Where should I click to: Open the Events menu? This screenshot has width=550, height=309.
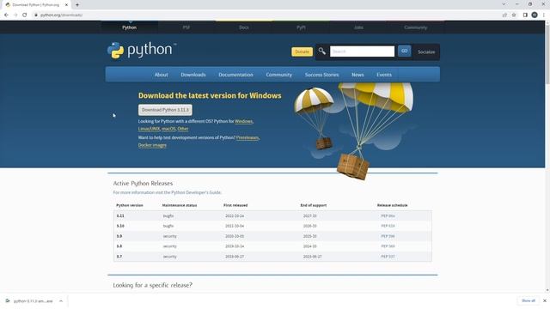point(384,75)
